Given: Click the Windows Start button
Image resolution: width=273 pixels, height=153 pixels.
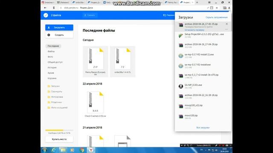Looking at the screenshot, I should [44, 150].
